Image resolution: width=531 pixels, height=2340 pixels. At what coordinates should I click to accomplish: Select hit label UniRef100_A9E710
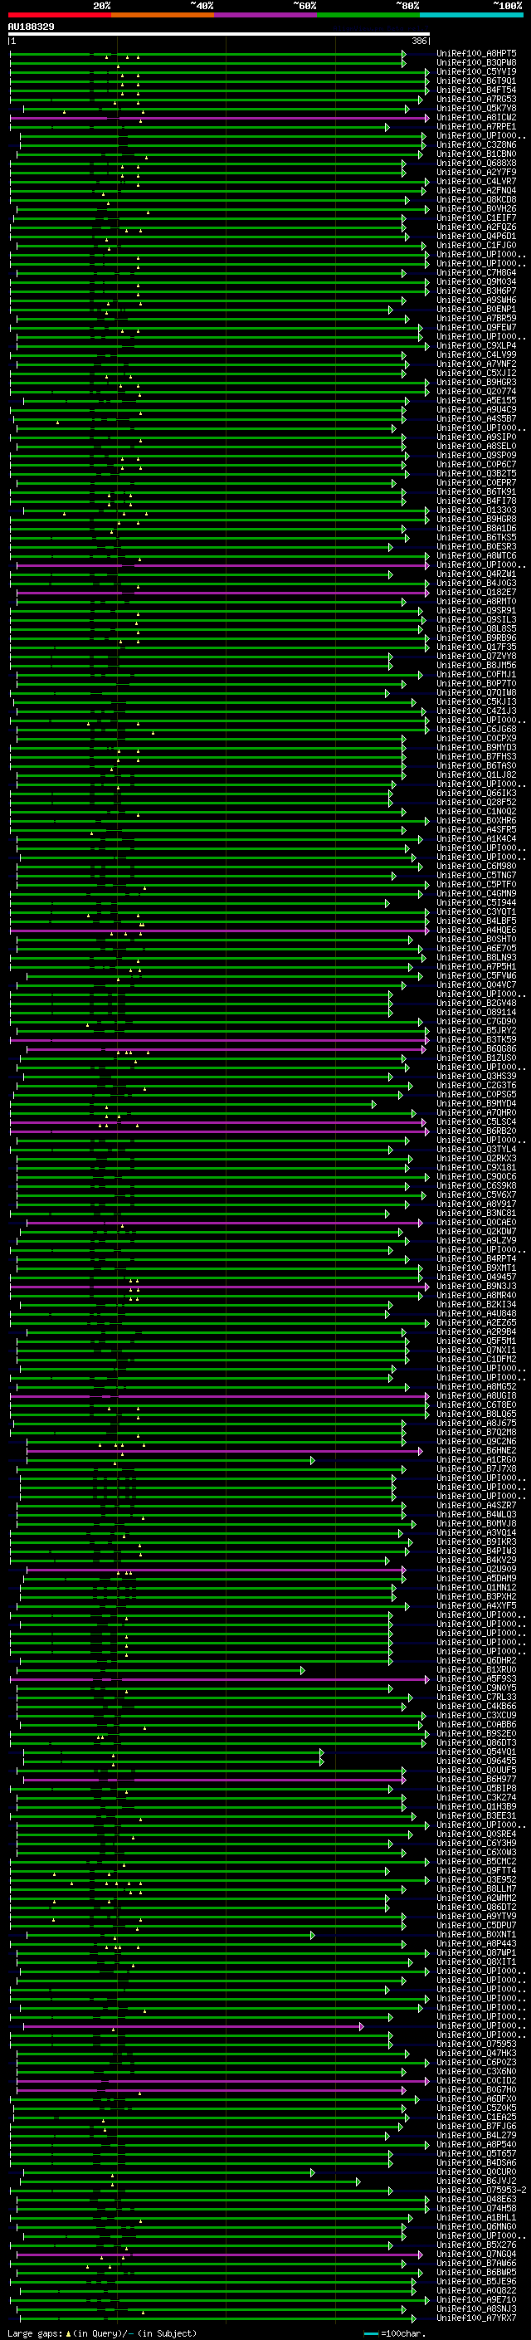pos(476,2299)
